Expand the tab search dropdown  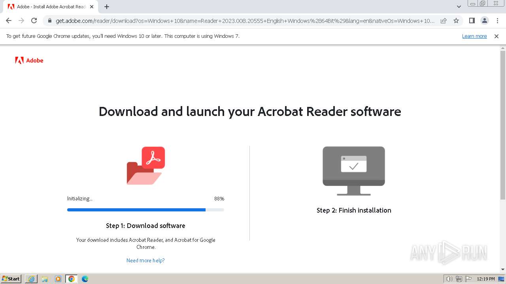click(459, 7)
